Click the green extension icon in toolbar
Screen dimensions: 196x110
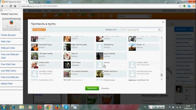(x=184, y=6)
